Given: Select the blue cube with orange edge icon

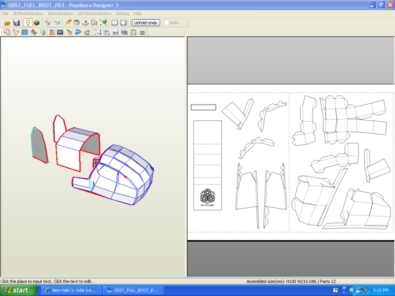Looking at the screenshot, I should 57,23.
